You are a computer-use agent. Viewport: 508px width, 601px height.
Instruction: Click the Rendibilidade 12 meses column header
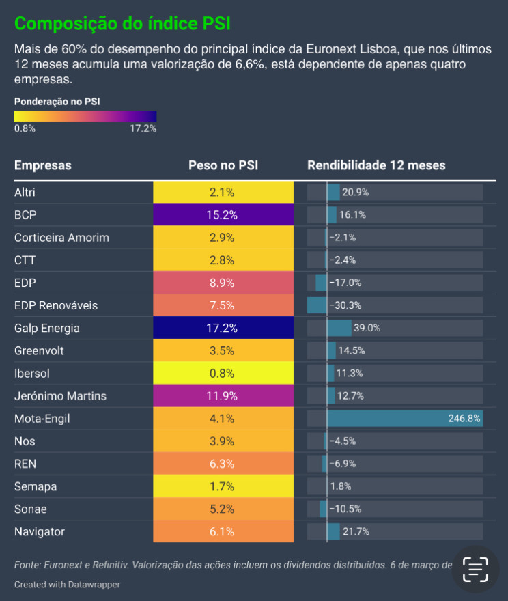pos(376,165)
